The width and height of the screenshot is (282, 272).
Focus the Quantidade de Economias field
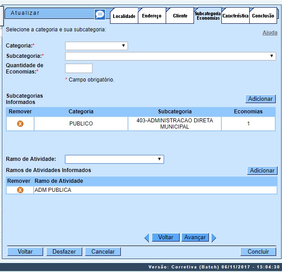[79, 68]
